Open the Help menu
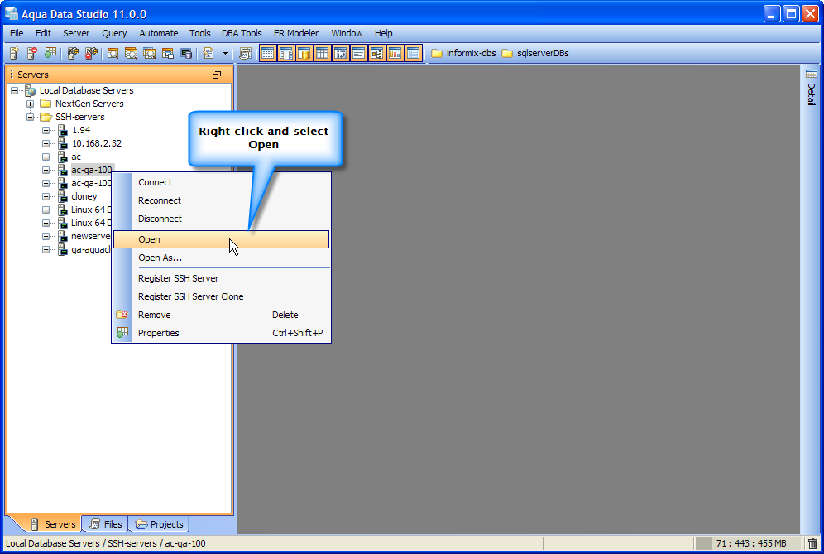Viewport: 824px width, 554px height. coord(384,33)
